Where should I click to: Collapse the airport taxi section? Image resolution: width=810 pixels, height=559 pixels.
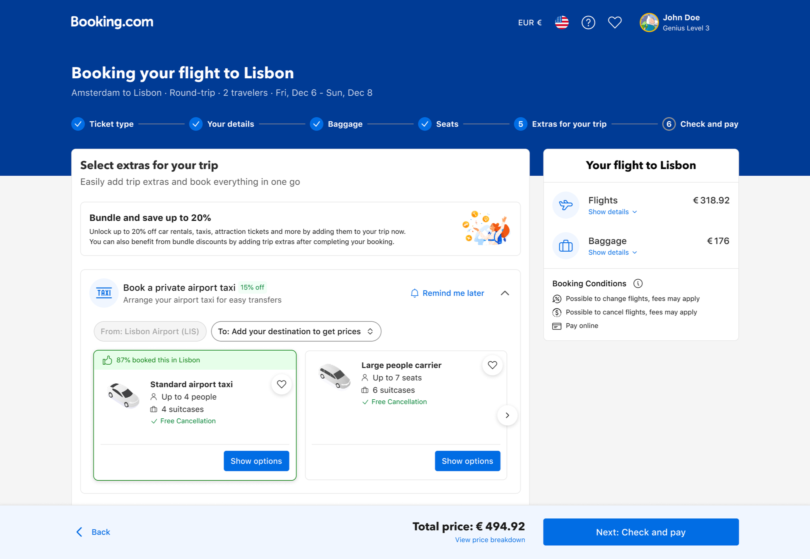505,293
